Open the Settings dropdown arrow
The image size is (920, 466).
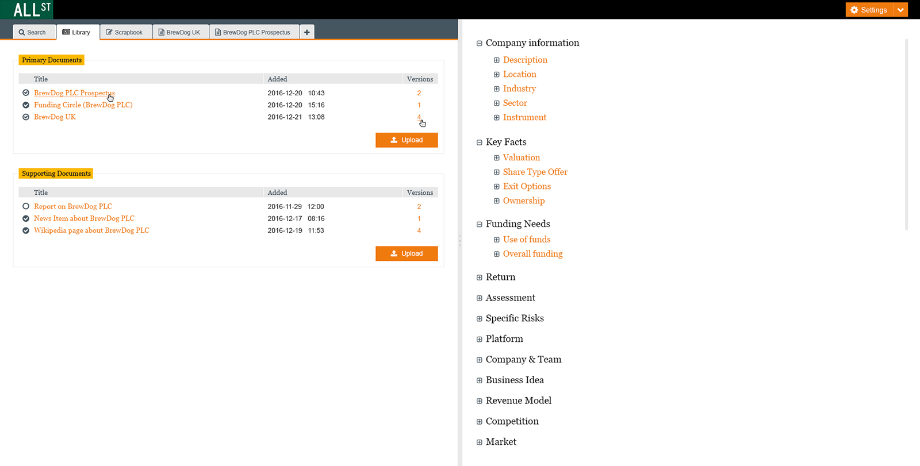click(x=901, y=10)
